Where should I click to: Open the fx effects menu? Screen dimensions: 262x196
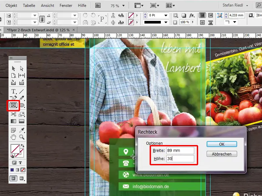pyautogui.click(x=192, y=15)
